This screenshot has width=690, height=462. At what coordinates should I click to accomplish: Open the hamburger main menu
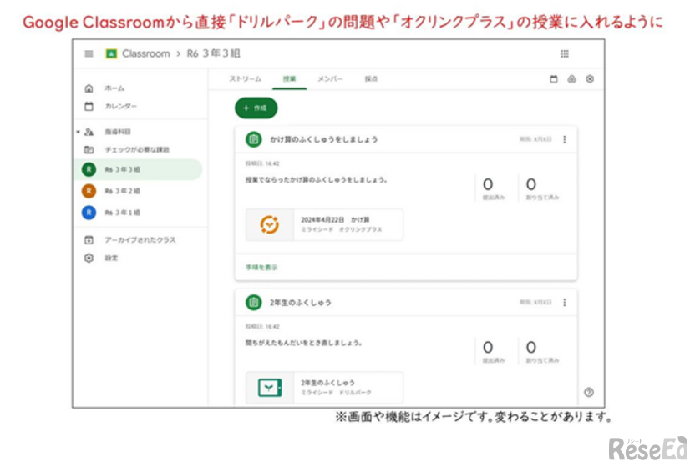coord(89,53)
